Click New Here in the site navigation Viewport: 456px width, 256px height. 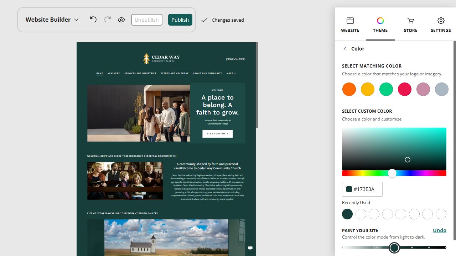114,73
